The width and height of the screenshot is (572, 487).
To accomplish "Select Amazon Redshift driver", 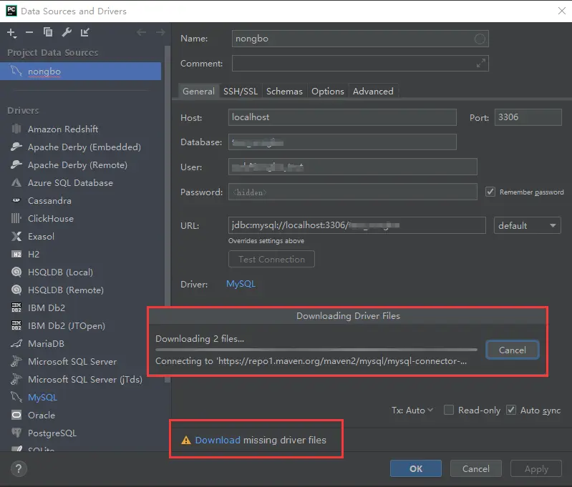I will (81, 129).
